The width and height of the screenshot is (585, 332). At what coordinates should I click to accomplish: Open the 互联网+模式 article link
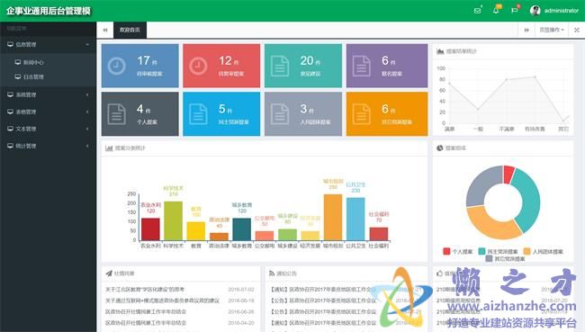[162, 301]
